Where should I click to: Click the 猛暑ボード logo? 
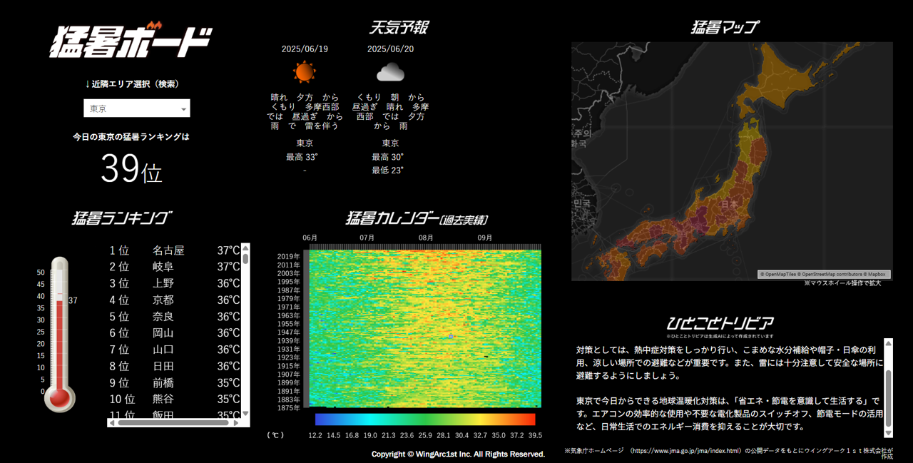point(130,39)
